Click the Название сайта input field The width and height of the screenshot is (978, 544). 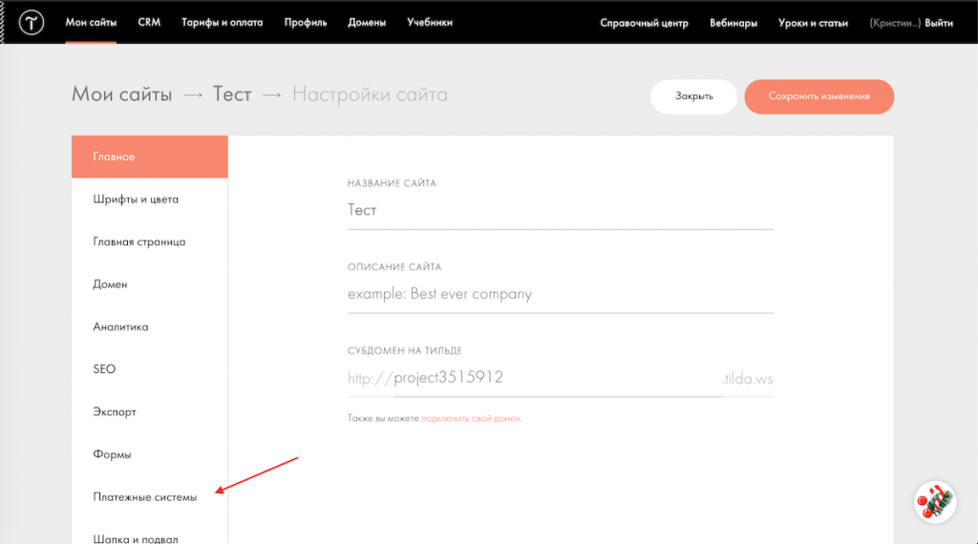pos(560,210)
